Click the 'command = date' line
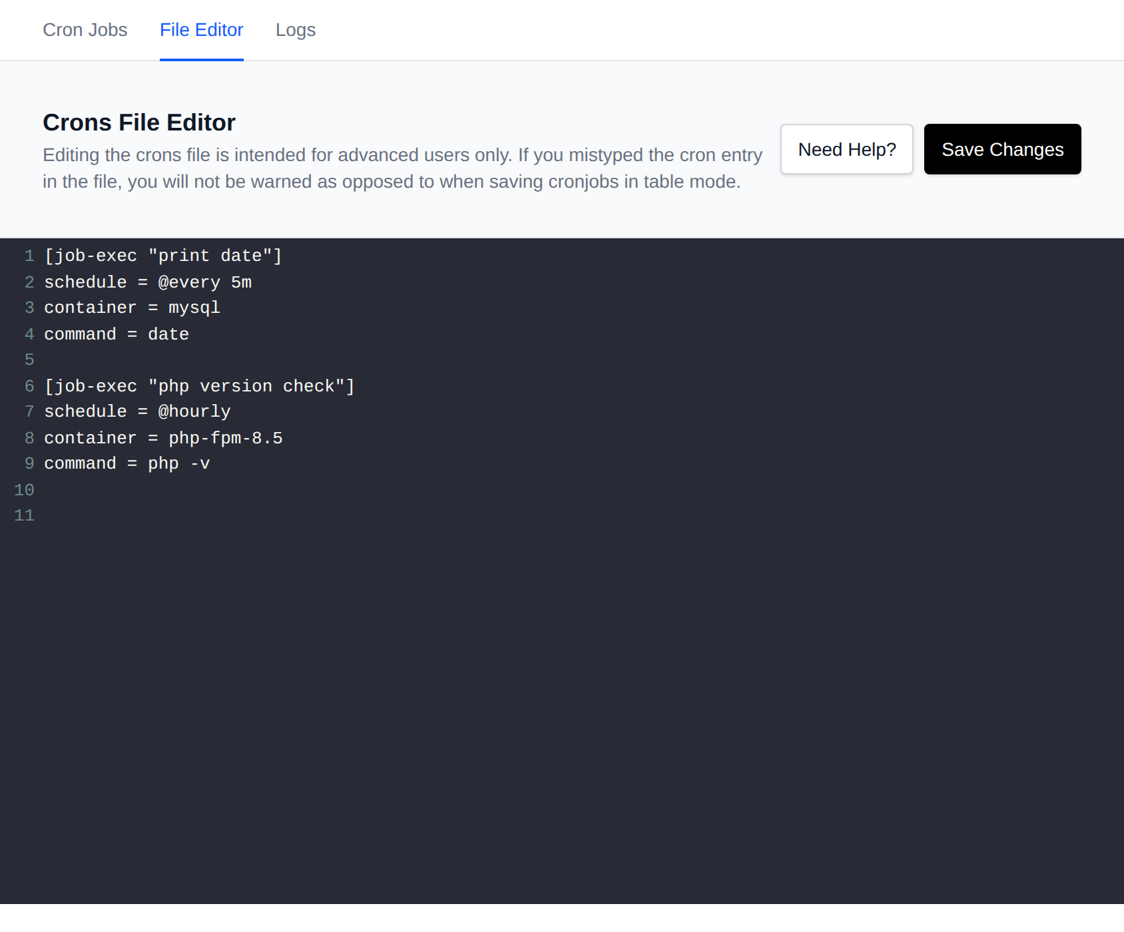Viewport: 1124px width, 932px height. [117, 334]
